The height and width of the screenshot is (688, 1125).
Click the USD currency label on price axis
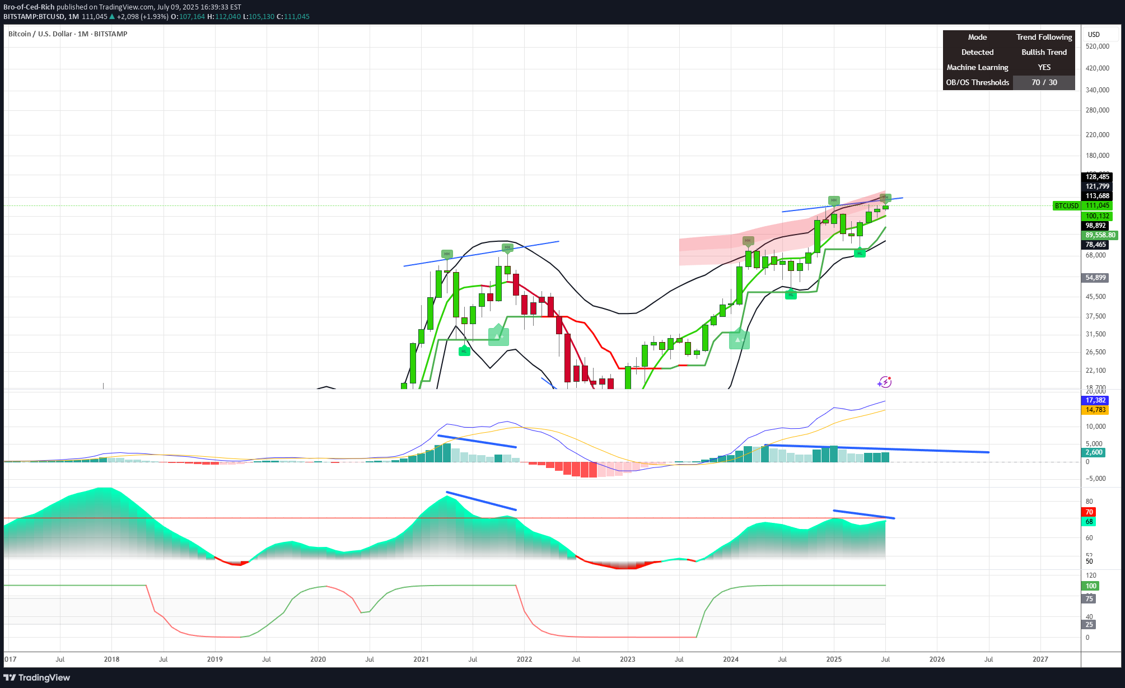coord(1094,35)
